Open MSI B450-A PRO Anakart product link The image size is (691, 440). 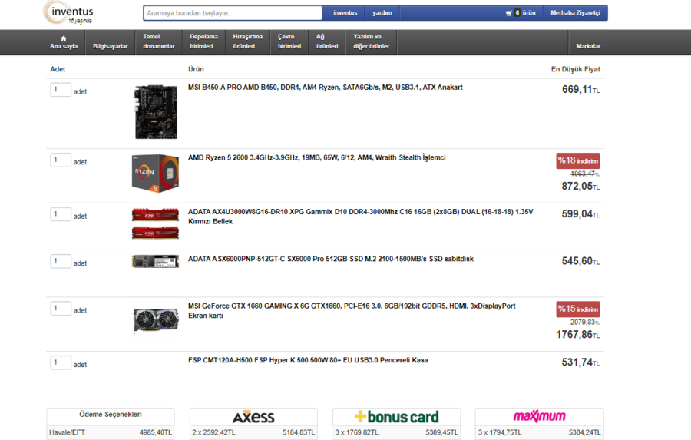(326, 88)
